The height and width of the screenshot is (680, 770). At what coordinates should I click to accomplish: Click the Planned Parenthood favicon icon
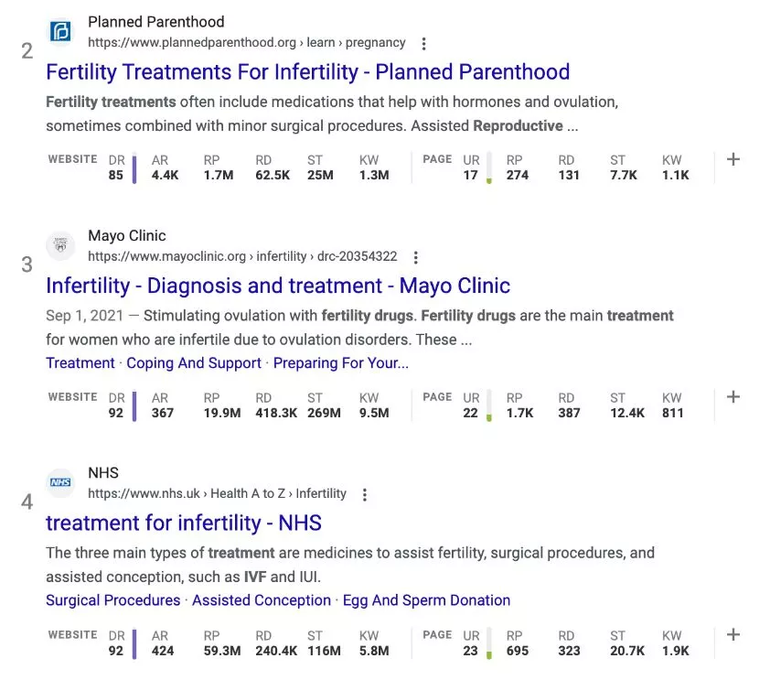(x=61, y=32)
